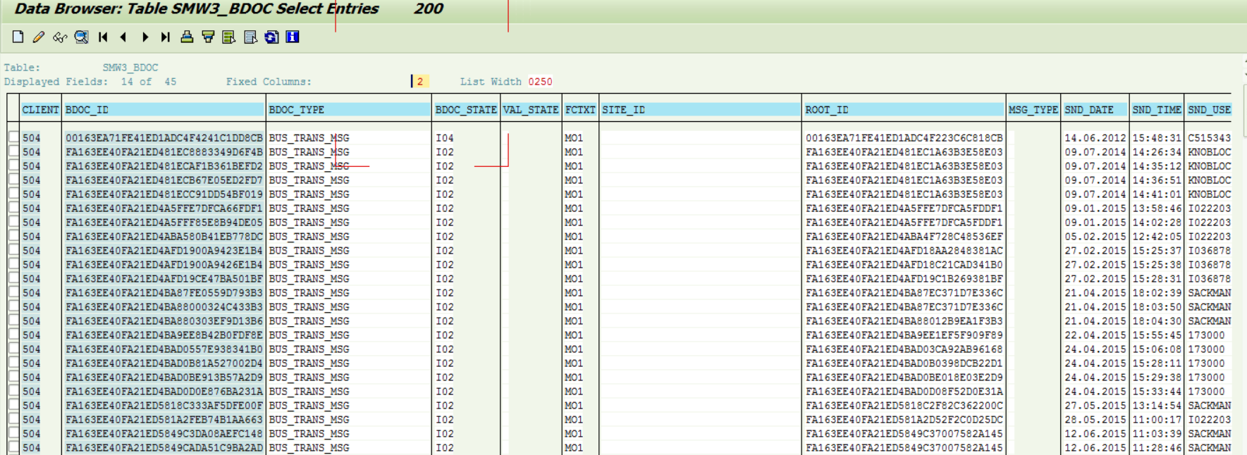Click the Create entry blank page icon
Screen dimensions: 1247x455
coord(18,37)
